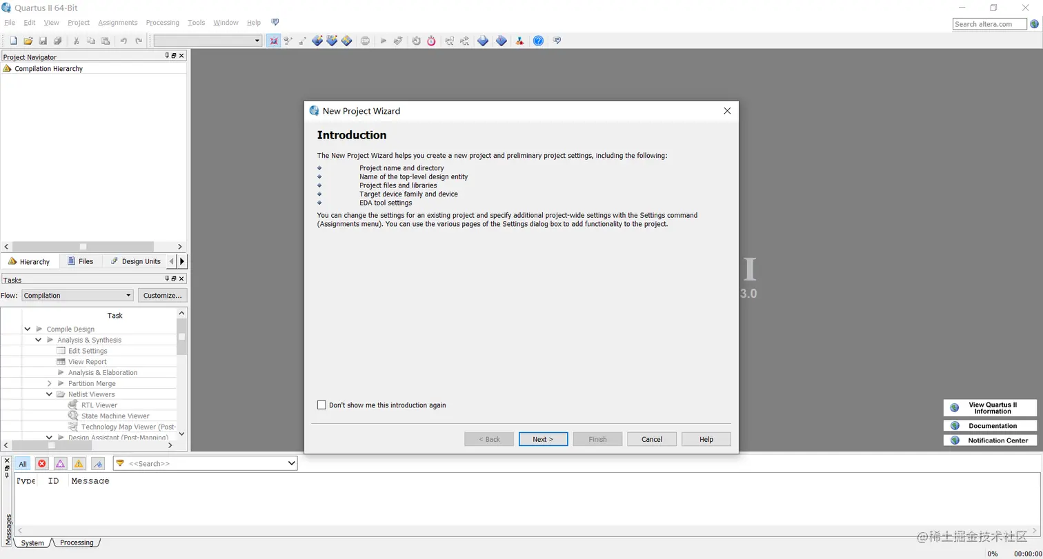Screen dimensions: 1043x559
Task: Collapse the Compile Design task
Action: click(x=28, y=329)
